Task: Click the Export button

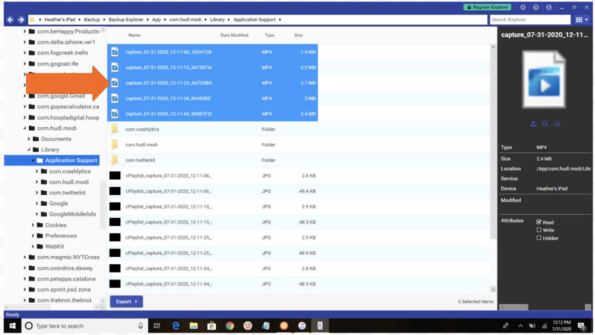Action: point(126,301)
